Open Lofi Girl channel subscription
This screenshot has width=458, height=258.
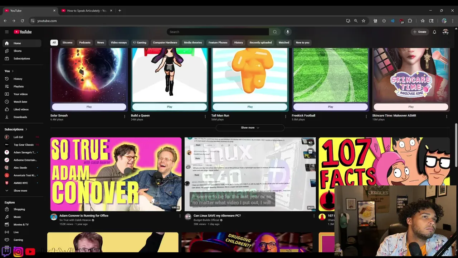pos(22,137)
